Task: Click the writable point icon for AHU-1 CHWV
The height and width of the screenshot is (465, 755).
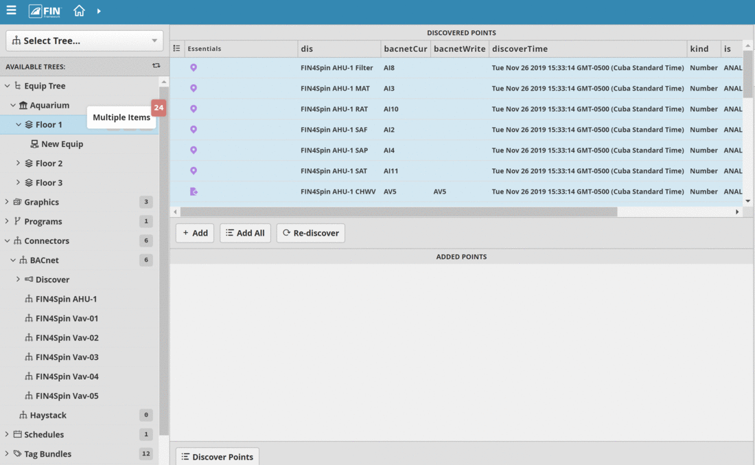Action: point(194,192)
